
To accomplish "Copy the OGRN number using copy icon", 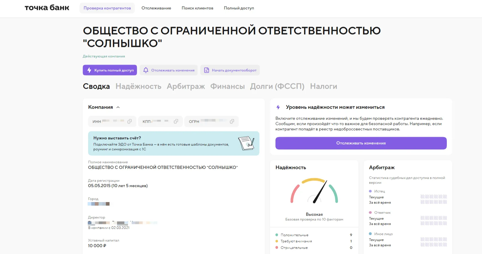I will click(x=232, y=122).
